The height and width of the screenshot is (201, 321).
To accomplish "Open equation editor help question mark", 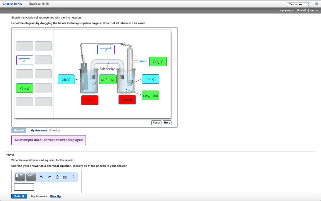I will click(x=73, y=177).
